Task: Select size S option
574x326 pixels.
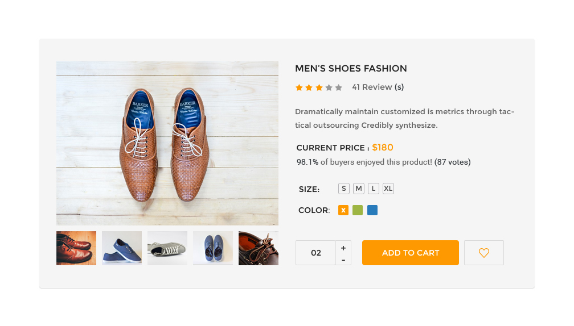Action: [x=344, y=189]
